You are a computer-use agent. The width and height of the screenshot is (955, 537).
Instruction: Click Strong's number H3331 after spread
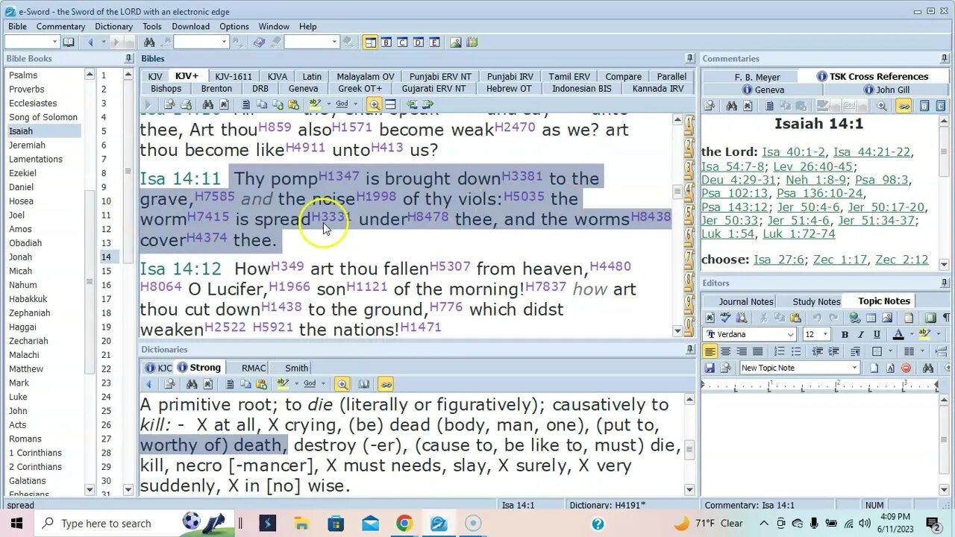pos(331,217)
